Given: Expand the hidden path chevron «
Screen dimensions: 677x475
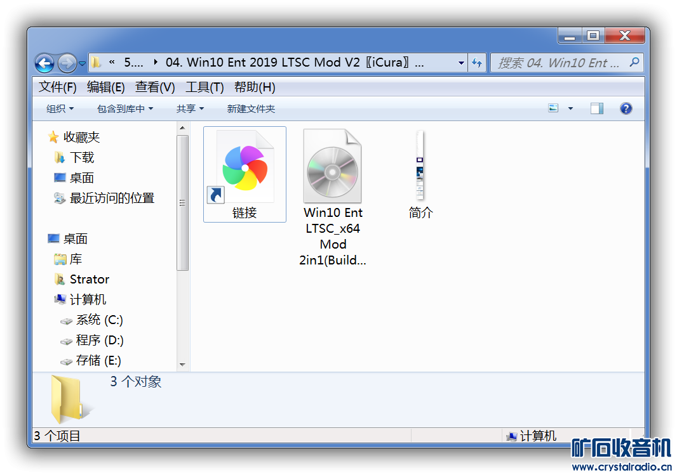Looking at the screenshot, I should [x=112, y=62].
